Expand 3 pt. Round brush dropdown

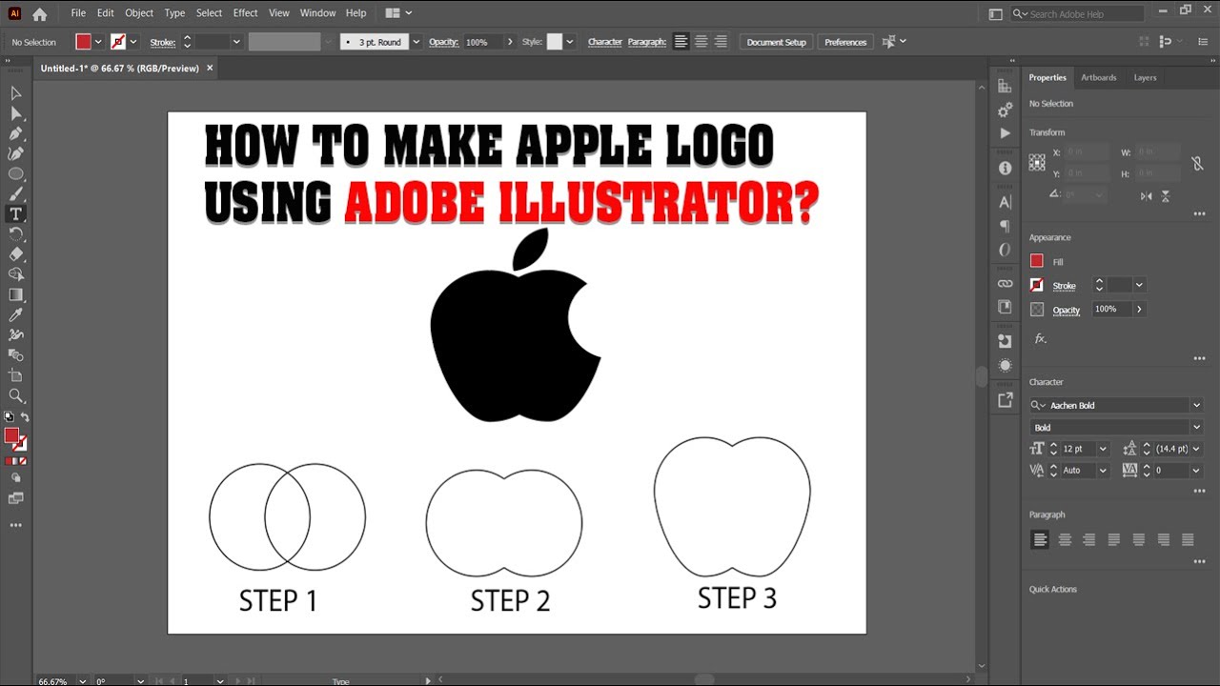pos(417,42)
